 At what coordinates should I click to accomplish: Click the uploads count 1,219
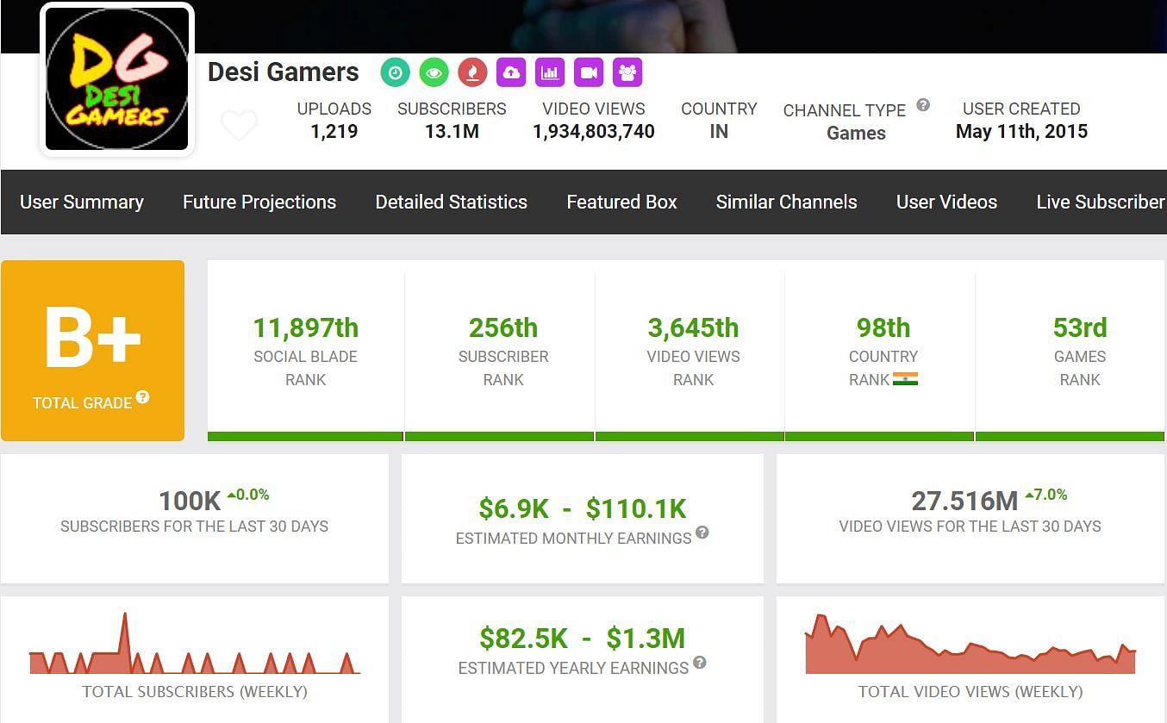pos(334,132)
